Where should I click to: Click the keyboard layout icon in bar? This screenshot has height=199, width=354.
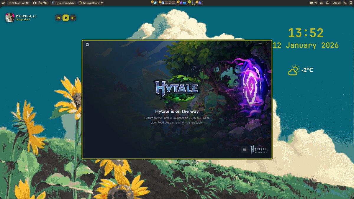point(322,3)
